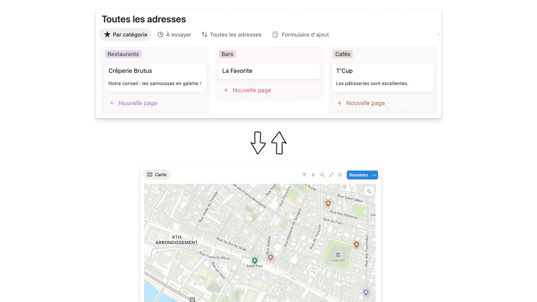Click the Carte view tab

(157, 174)
